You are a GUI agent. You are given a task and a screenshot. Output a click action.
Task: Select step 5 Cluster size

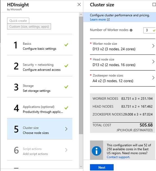(40, 129)
